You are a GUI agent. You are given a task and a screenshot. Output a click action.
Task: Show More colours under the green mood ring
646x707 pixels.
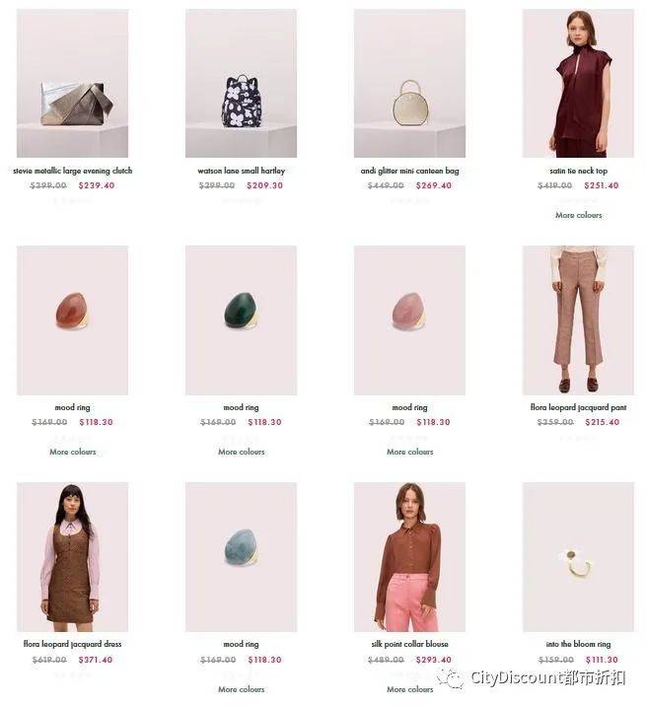[242, 452]
